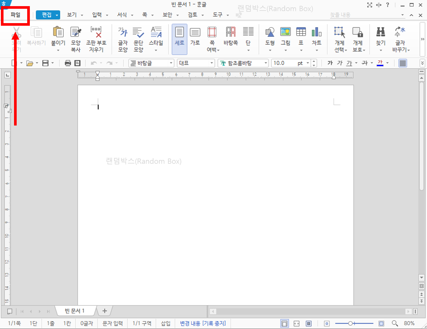Image resolution: width=427 pixels, height=329 pixels.
Task: Toggle italic 가 formatting
Action: pyautogui.click(x=340, y=63)
